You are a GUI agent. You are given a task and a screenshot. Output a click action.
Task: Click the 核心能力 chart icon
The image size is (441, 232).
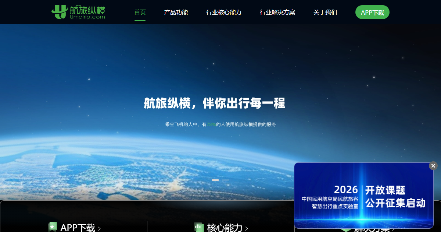pyautogui.click(x=199, y=227)
